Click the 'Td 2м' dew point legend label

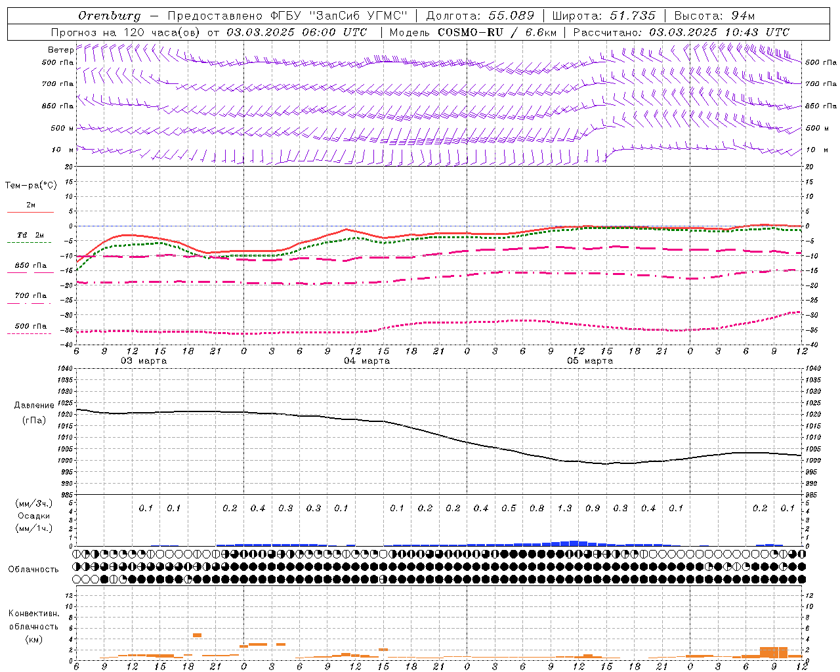(31, 235)
